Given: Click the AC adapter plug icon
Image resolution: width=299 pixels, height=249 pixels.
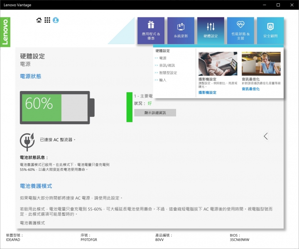Looking at the screenshot, I should [x=27, y=142].
